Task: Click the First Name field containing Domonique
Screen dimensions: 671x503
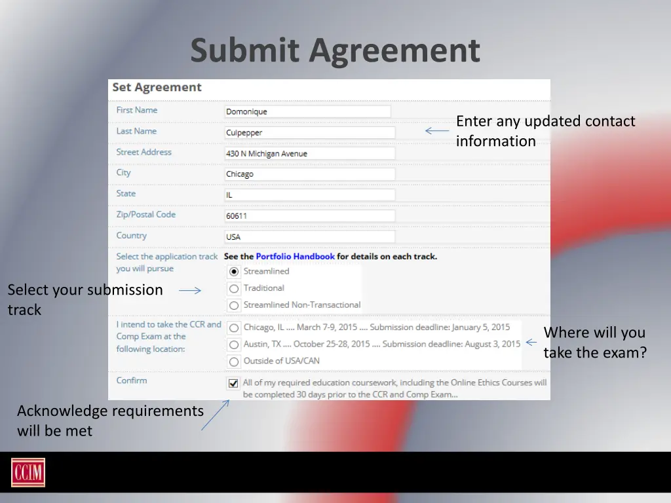Action: [308, 111]
